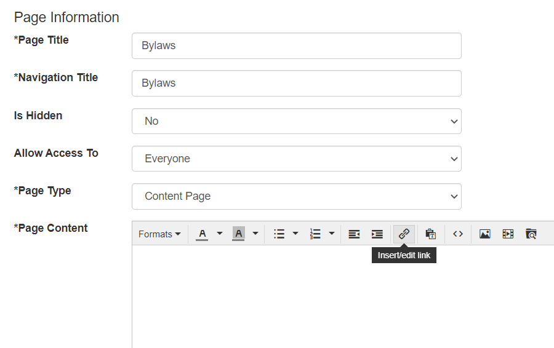Click inside the Page Content editor area
The width and height of the screenshot is (554, 348).
pyautogui.click(x=343, y=296)
